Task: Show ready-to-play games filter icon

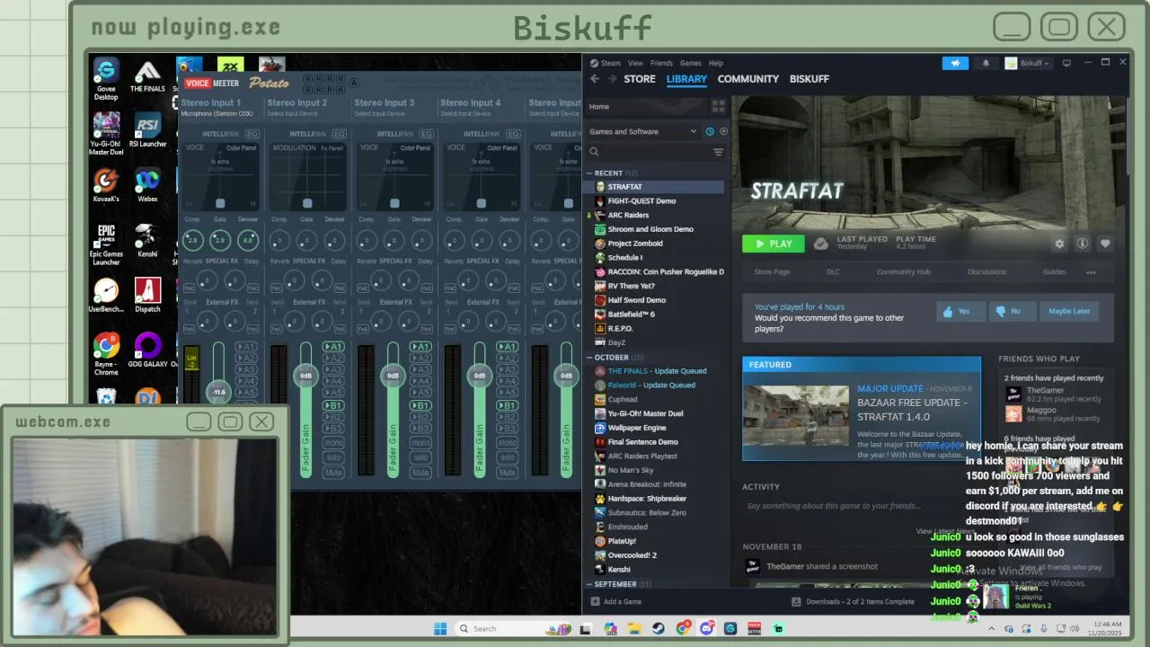Action: coord(723,131)
